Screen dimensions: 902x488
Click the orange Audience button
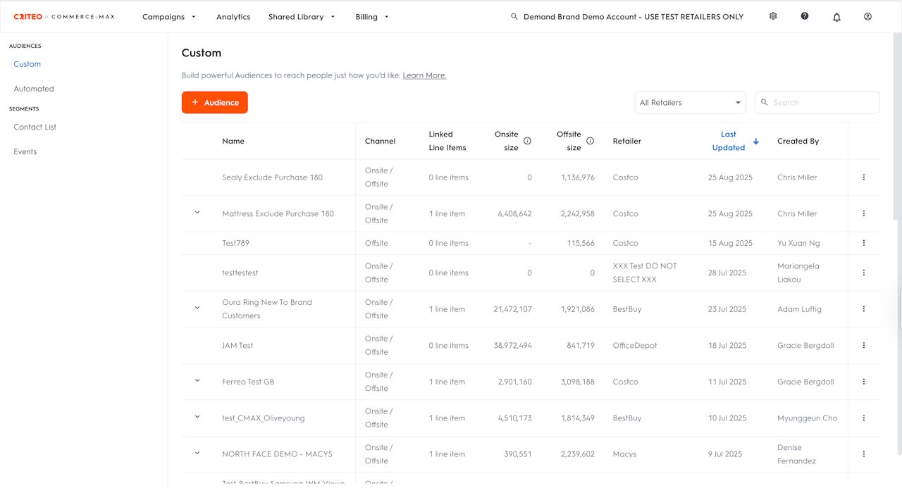(x=215, y=103)
